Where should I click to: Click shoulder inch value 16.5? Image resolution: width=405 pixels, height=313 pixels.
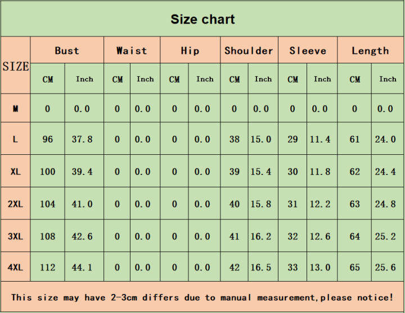click(x=261, y=268)
